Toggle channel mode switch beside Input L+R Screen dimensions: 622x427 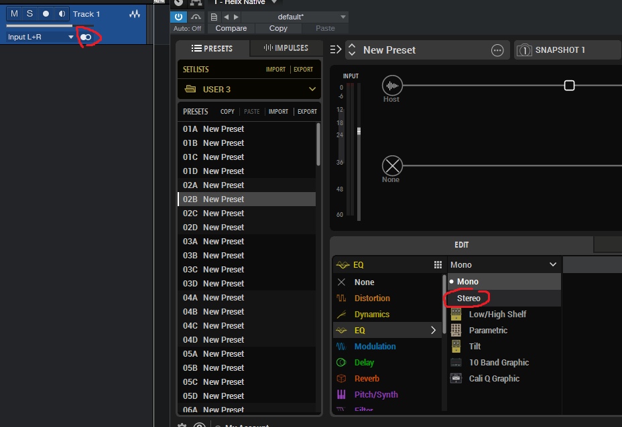86,37
